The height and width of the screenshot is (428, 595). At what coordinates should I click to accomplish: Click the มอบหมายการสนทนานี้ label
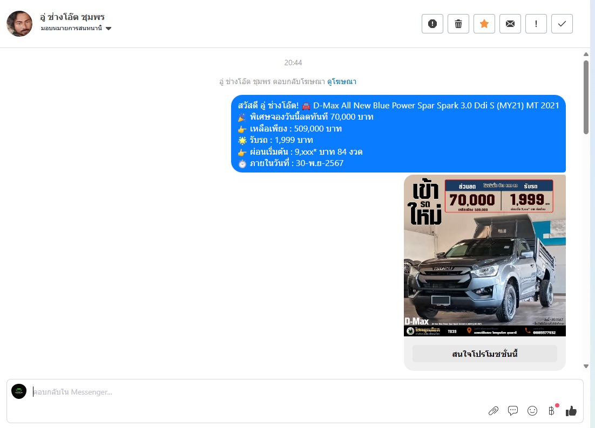(x=71, y=29)
